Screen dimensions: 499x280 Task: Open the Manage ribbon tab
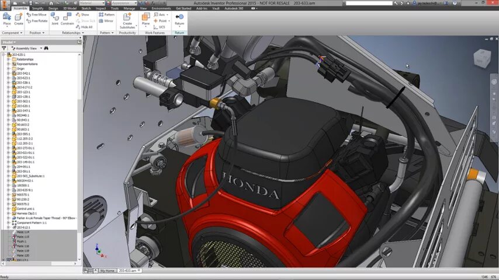tap(129, 9)
